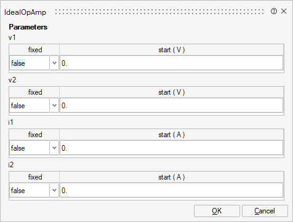The image size is (293, 222).
Task: Confirm with the OK button
Action: point(217,211)
